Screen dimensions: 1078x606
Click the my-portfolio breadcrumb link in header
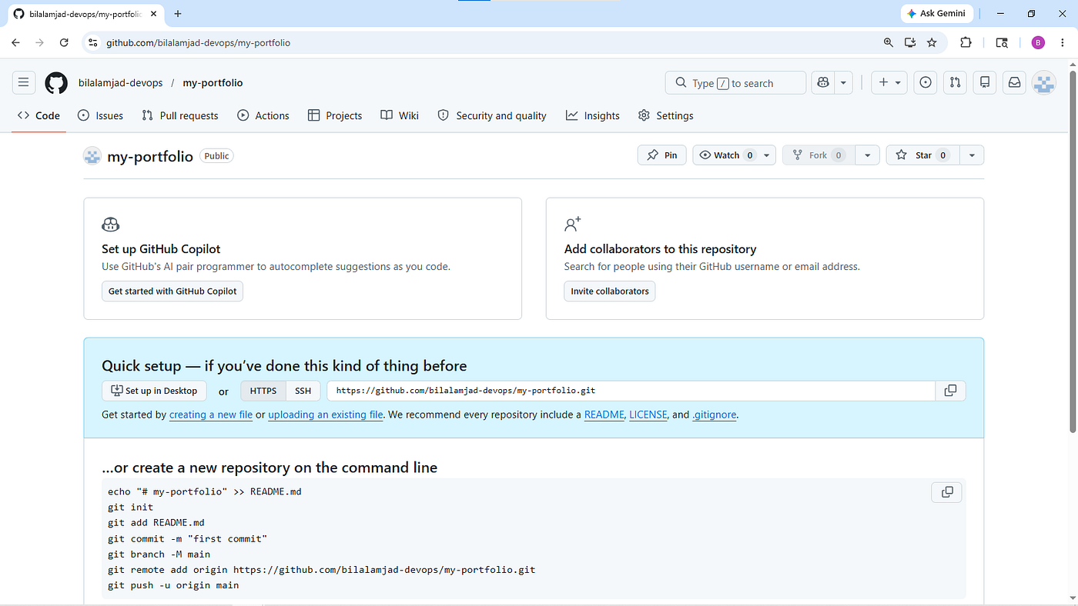pyautogui.click(x=213, y=83)
